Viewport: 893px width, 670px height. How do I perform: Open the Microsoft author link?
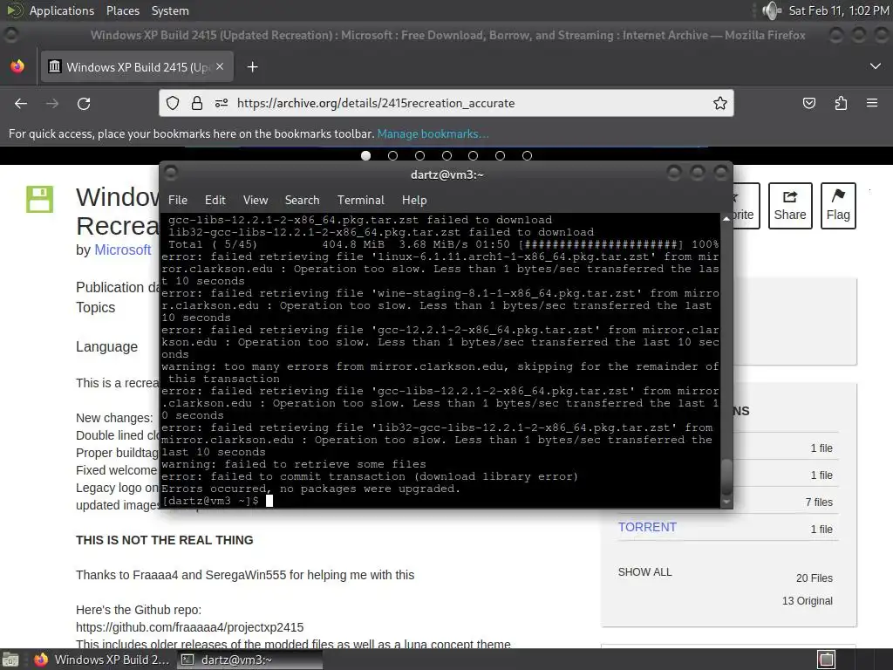point(122,250)
